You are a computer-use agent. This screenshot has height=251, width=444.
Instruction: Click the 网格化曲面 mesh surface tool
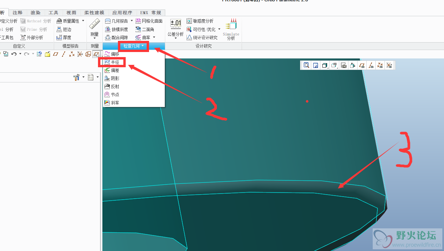pyautogui.click(x=149, y=21)
